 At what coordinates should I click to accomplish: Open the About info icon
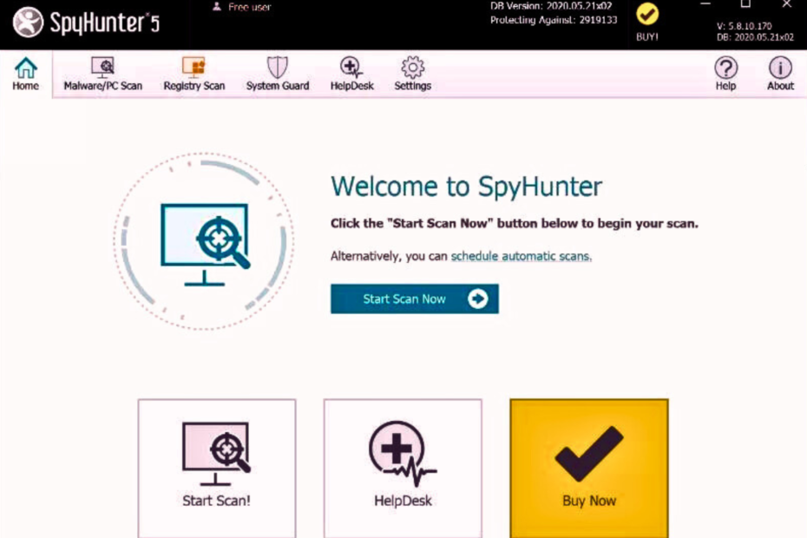tap(779, 66)
